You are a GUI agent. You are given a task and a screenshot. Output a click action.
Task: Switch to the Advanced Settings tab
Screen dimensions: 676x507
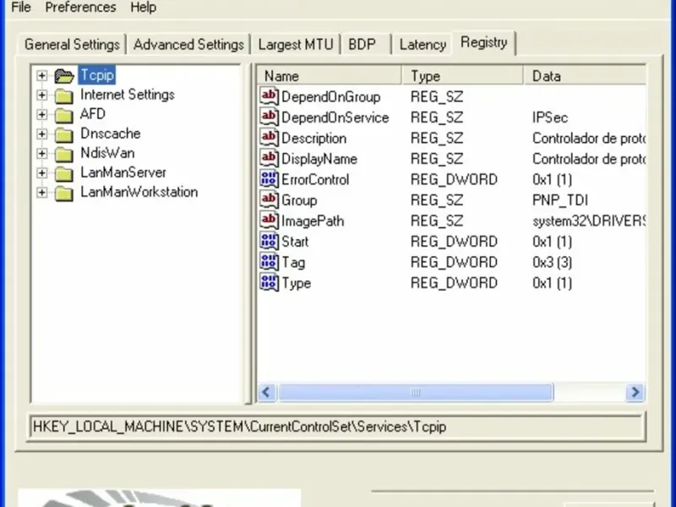pos(188,45)
